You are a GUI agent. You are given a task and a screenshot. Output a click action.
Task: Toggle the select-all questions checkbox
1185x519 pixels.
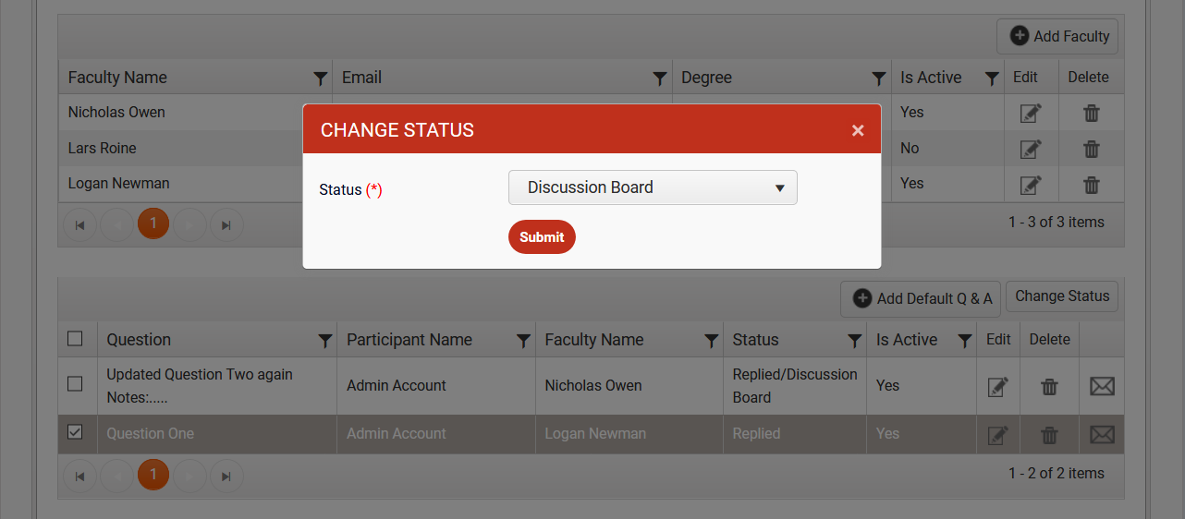(x=76, y=339)
